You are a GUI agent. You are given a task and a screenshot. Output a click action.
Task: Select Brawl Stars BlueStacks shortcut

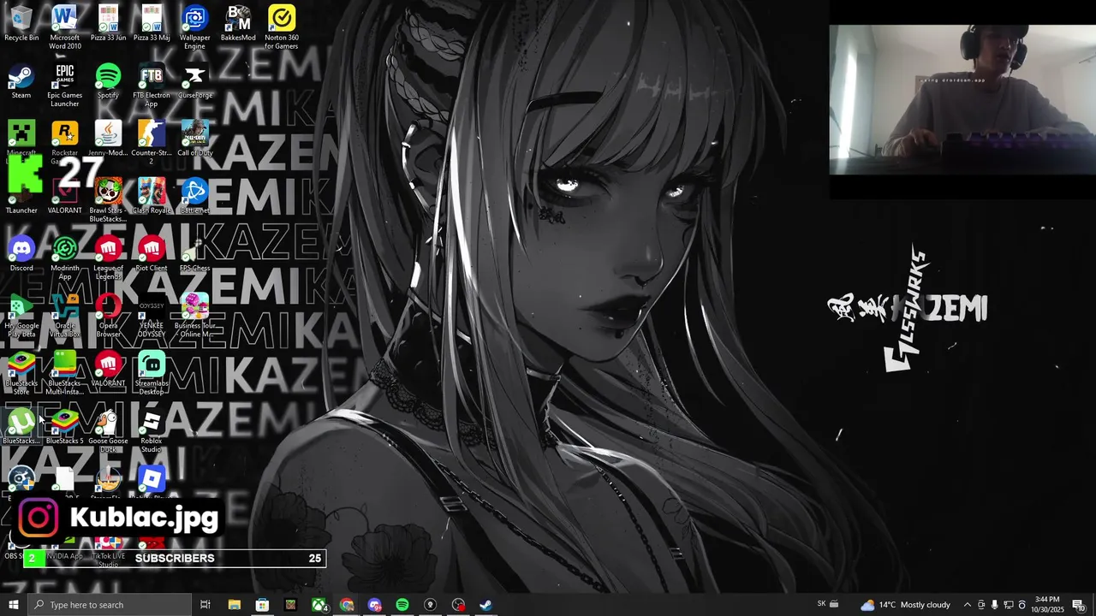(x=108, y=200)
